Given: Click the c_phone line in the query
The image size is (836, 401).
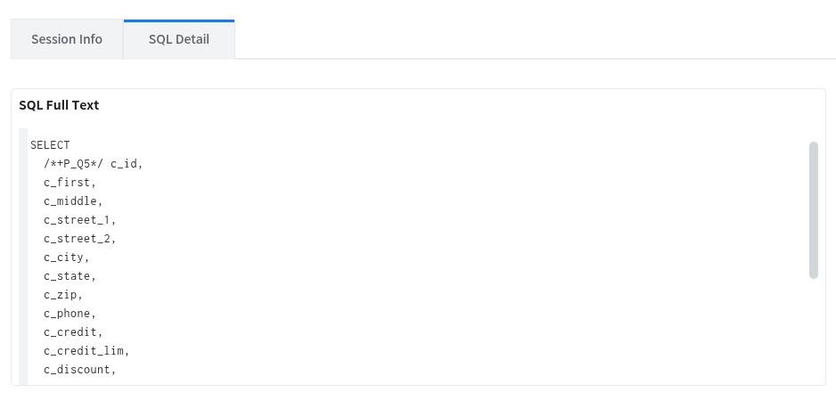Looking at the screenshot, I should pos(70,314).
